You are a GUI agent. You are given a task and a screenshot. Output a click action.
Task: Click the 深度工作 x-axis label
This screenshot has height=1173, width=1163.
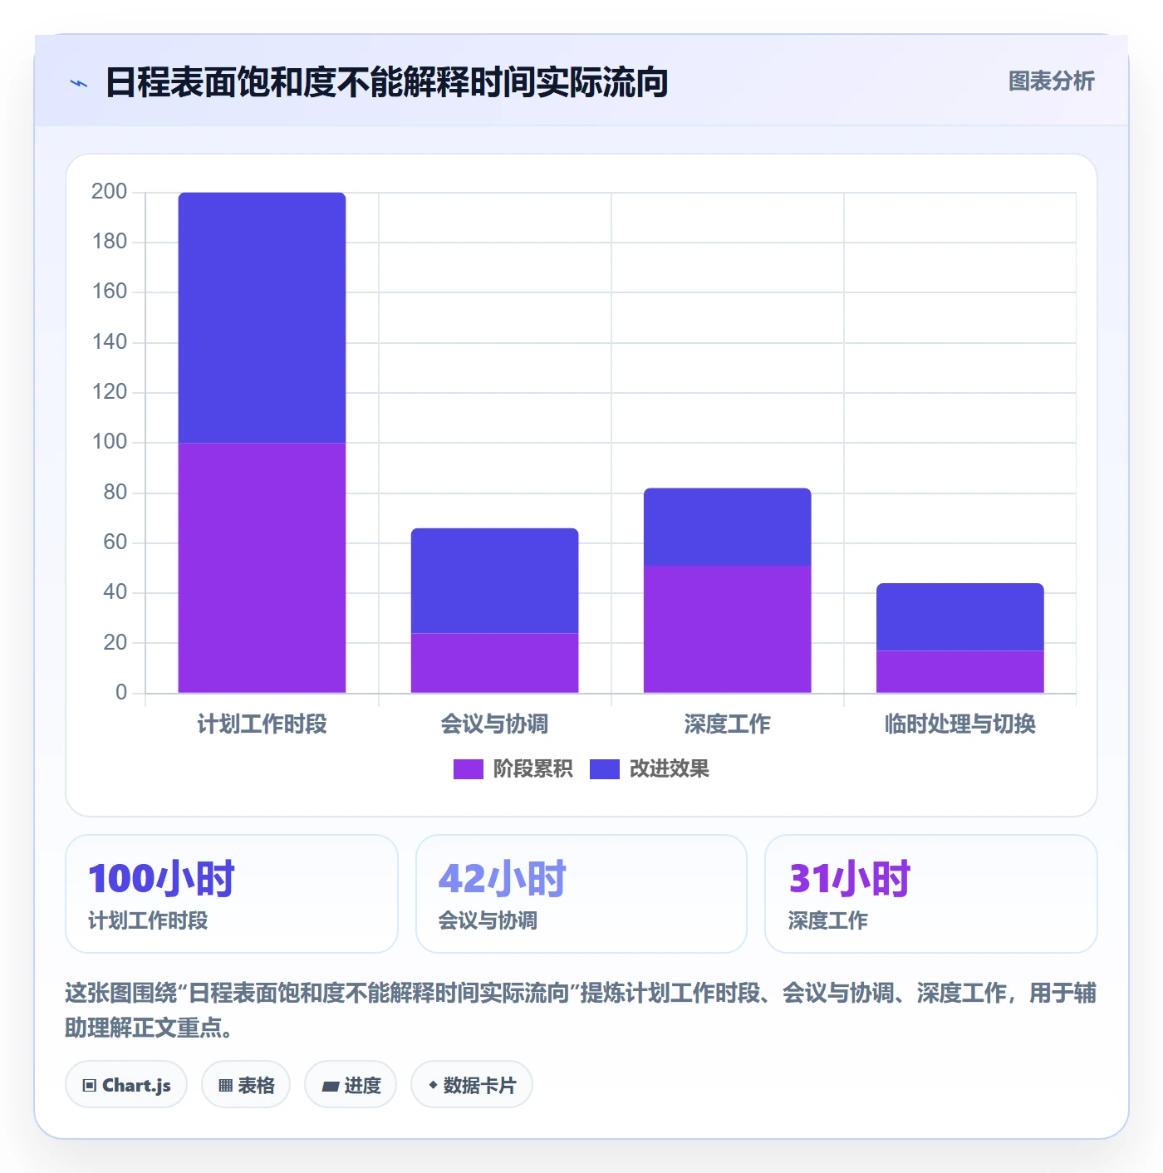tap(727, 724)
